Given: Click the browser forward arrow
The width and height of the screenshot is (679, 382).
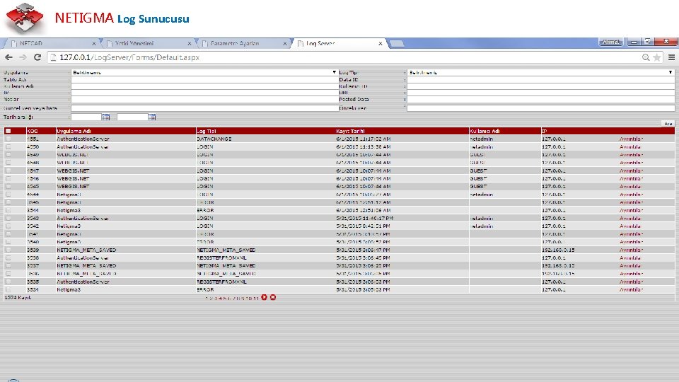Looking at the screenshot, I should (x=23, y=57).
